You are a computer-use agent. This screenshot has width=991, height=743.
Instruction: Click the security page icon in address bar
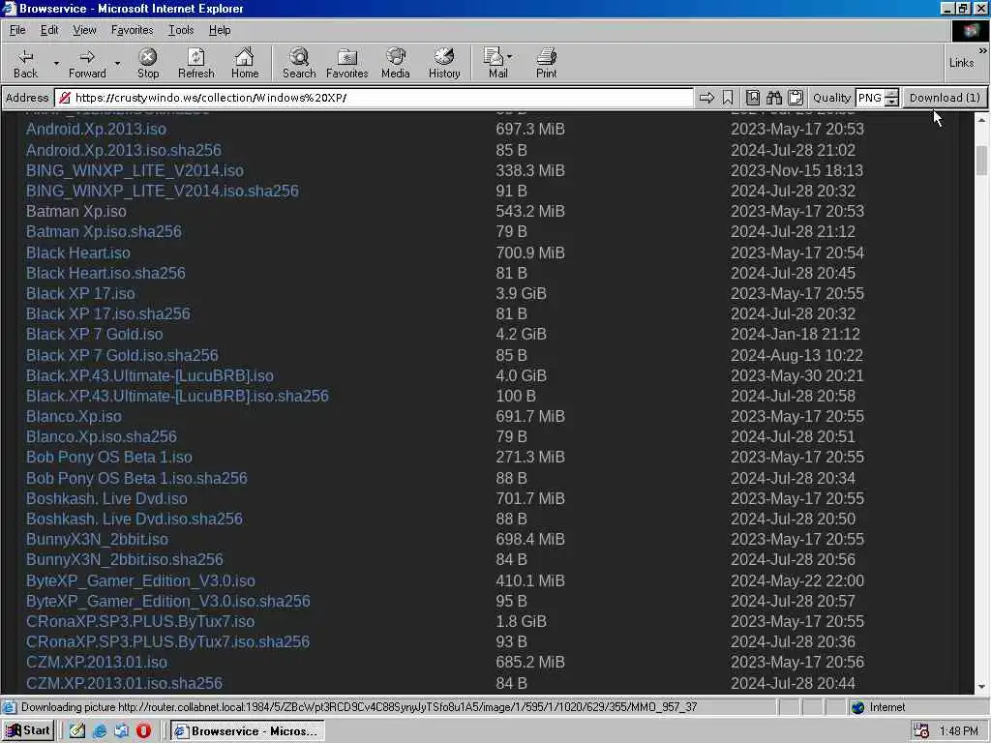point(64,98)
